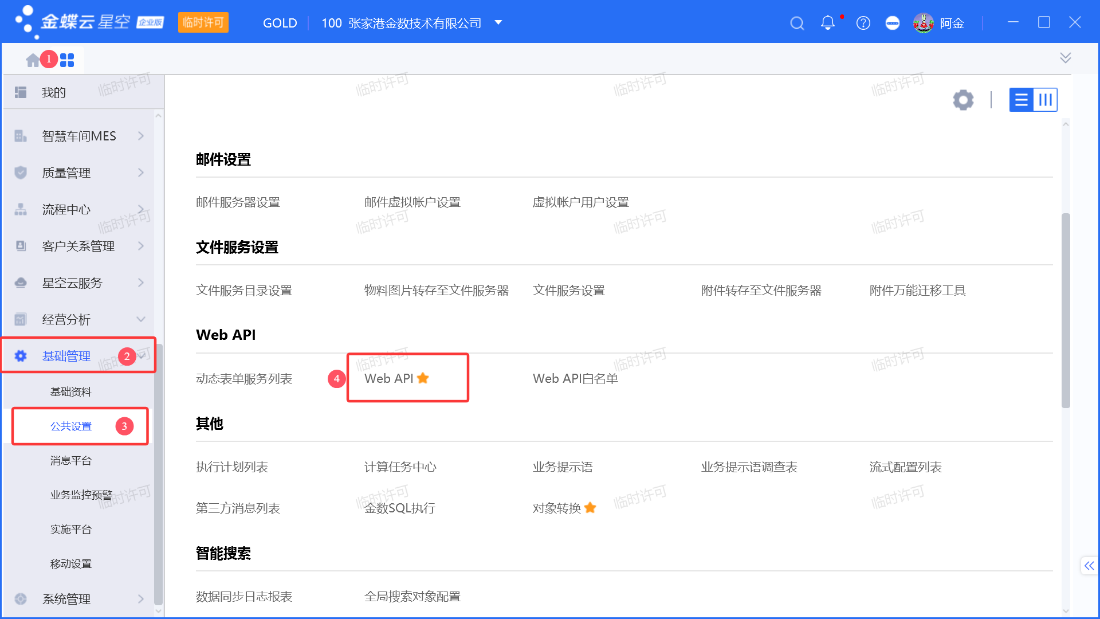The height and width of the screenshot is (619, 1100).
Task: Select 公共设置 submenu item
Action: 71,426
